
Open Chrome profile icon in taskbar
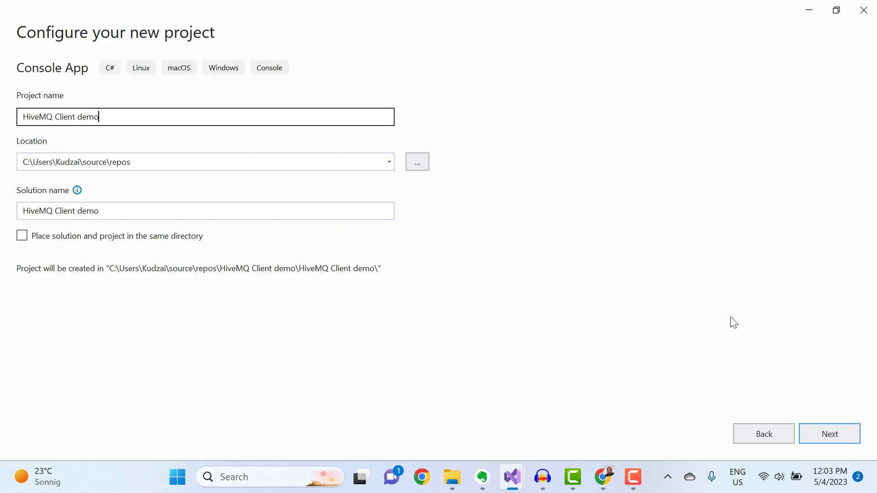pyautogui.click(x=603, y=476)
